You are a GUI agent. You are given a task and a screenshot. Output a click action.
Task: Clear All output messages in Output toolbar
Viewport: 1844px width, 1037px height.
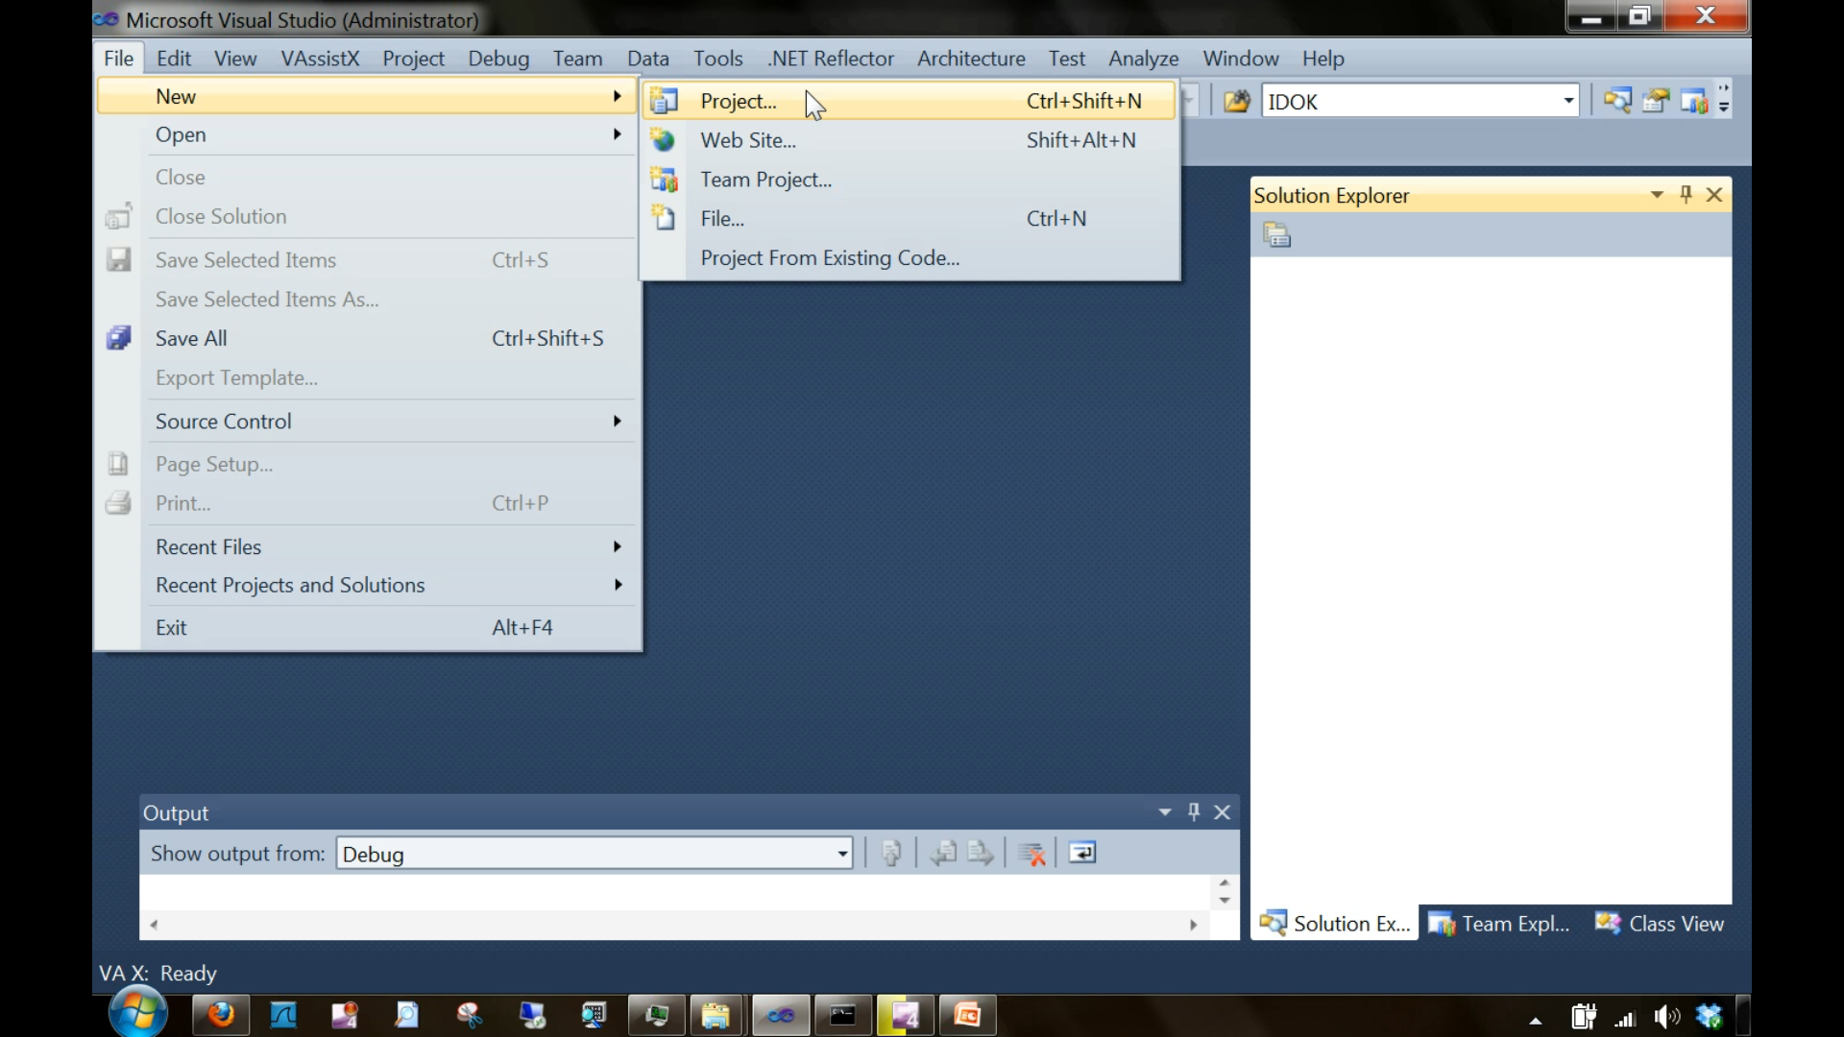1031,853
